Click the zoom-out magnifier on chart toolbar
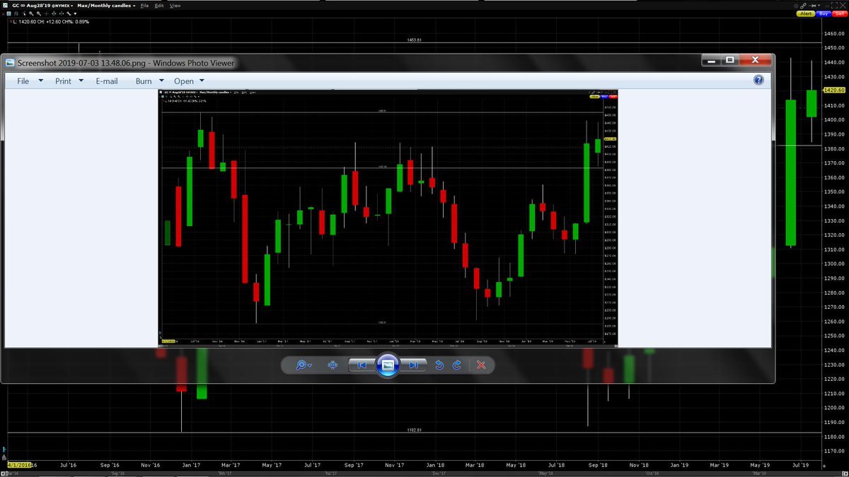The height and width of the screenshot is (477, 849). [x=40, y=13]
